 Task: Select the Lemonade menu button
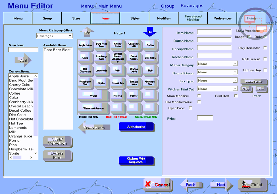click(x=101, y=70)
